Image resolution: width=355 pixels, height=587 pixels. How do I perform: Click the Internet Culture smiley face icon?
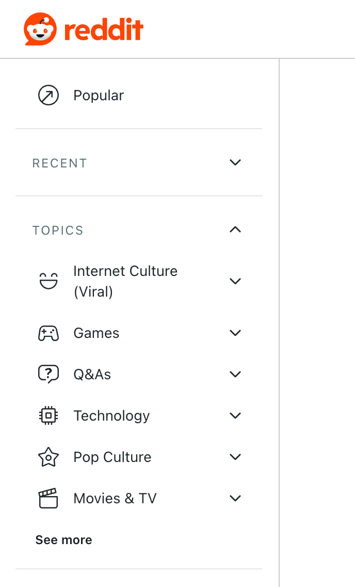pyautogui.click(x=49, y=281)
